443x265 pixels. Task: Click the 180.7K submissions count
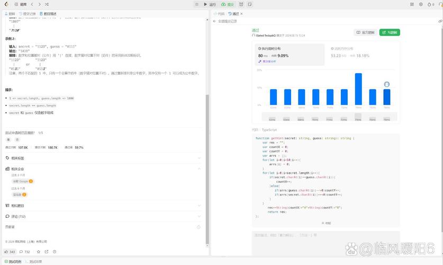53,148
